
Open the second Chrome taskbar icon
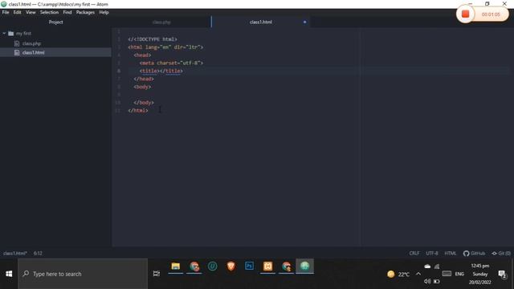point(286,267)
